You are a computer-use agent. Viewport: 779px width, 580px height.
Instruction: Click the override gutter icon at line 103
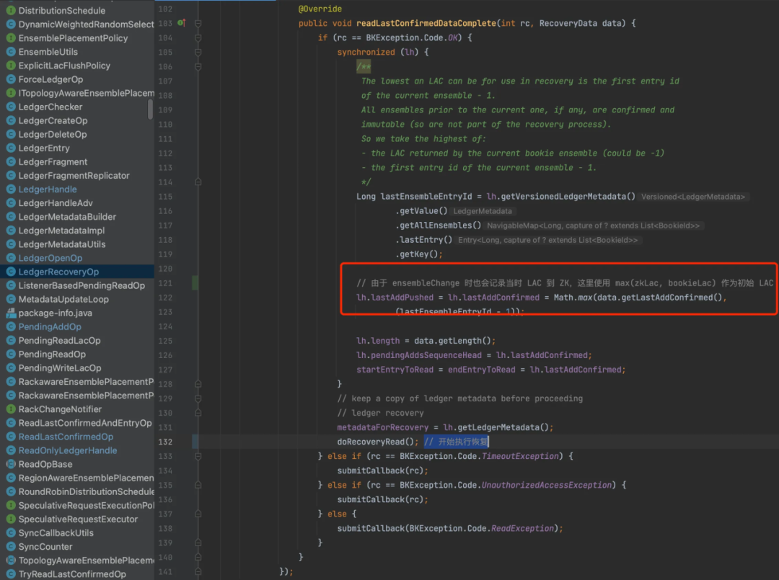click(x=181, y=23)
